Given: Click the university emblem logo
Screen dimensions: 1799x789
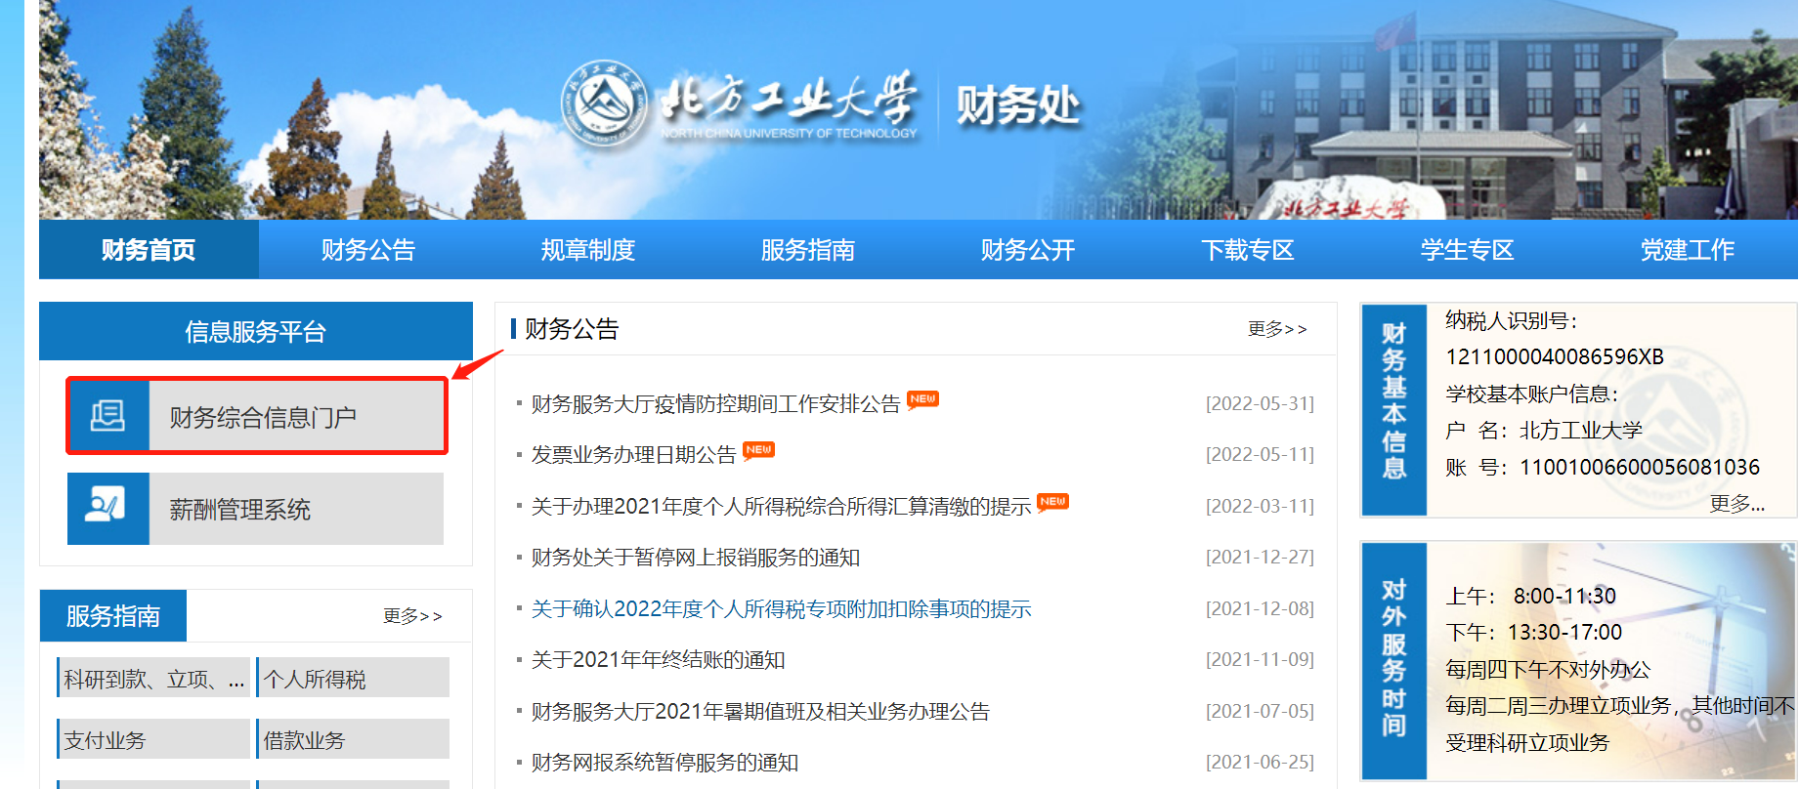Looking at the screenshot, I should pyautogui.click(x=604, y=103).
